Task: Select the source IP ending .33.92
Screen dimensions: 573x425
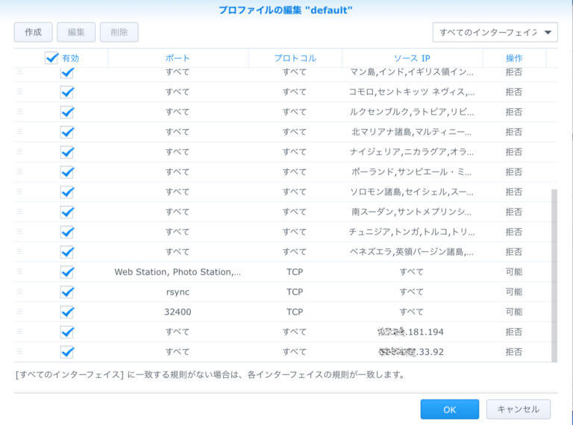Action: click(x=411, y=352)
